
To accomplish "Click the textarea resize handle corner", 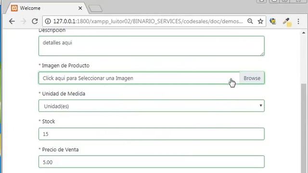I will point(262,54).
